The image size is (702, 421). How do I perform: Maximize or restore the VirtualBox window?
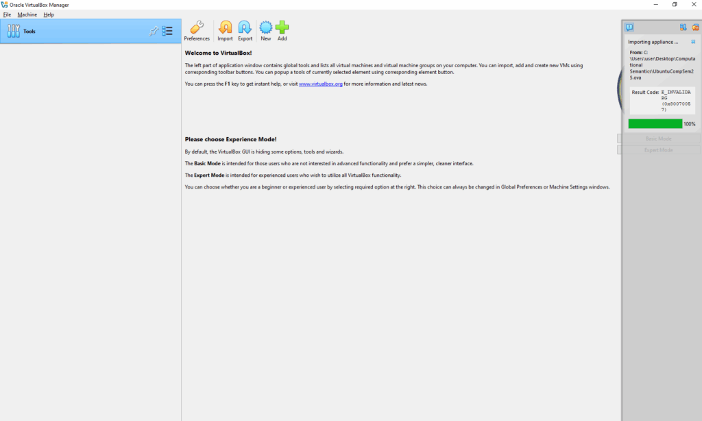675,5
